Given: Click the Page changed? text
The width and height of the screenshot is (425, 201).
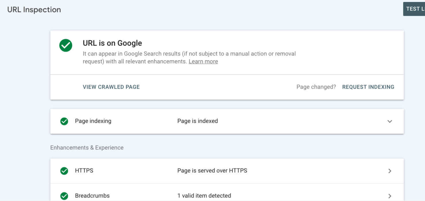Looking at the screenshot, I should tap(316, 87).
